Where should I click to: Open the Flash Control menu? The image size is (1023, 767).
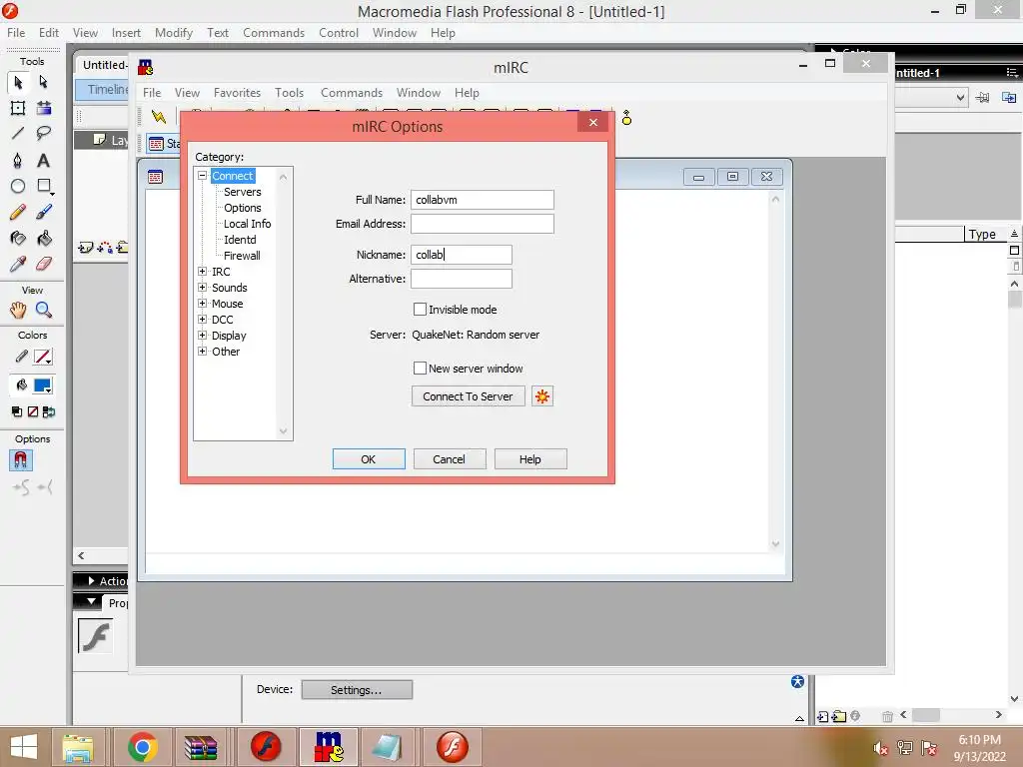[339, 33]
